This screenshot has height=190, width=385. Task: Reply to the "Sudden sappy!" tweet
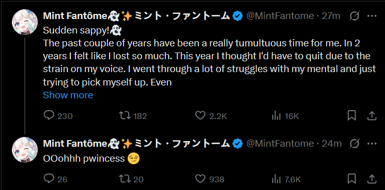58,116
